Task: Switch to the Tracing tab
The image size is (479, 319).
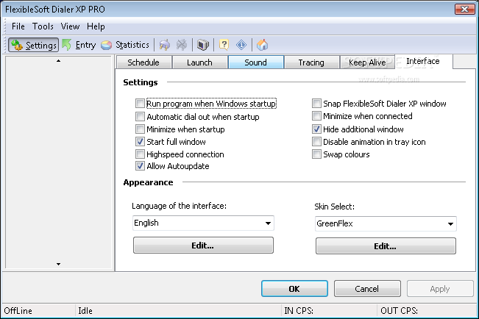Action: (x=311, y=62)
